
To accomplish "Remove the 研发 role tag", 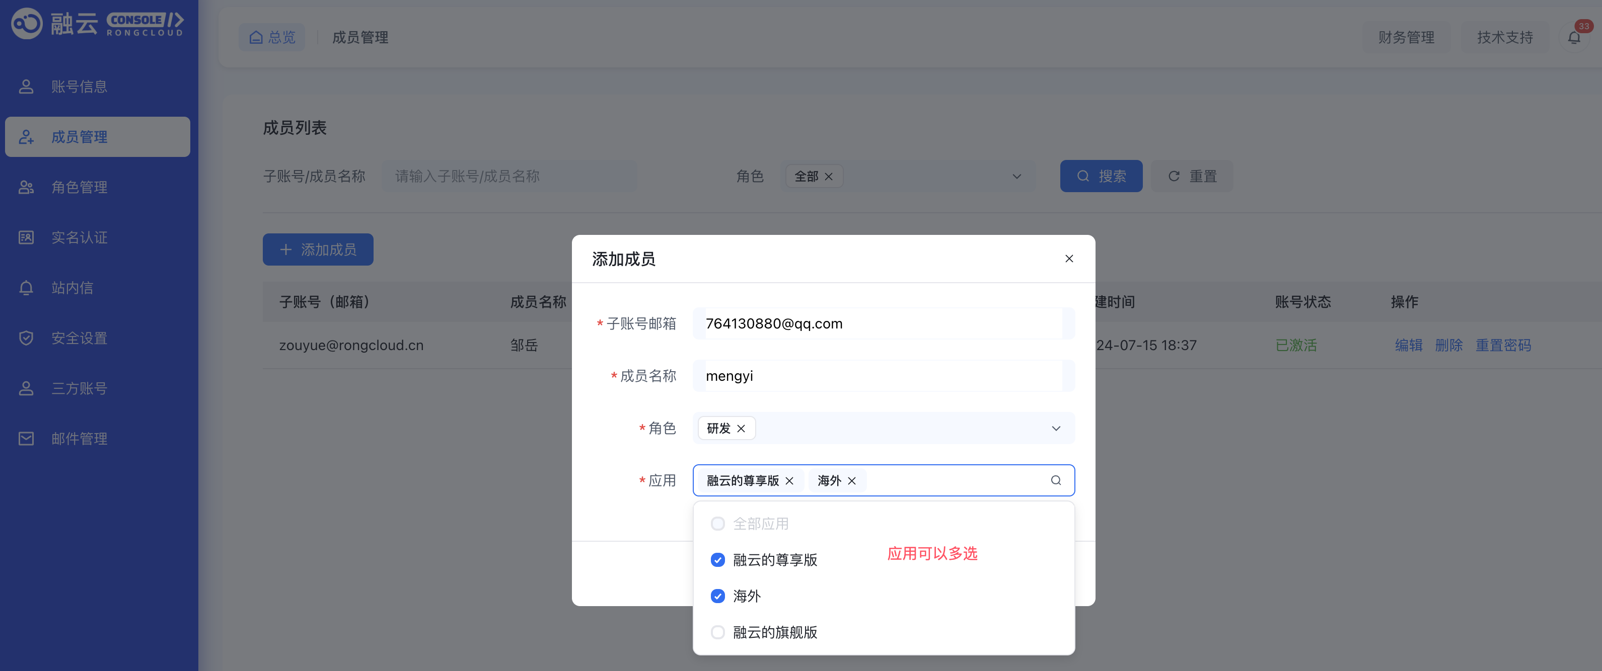I will point(741,429).
